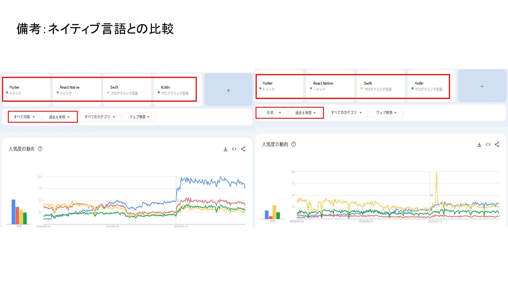The height and width of the screenshot is (285, 508).
Task: Add a comparison term in left panel
Action: 228,90
